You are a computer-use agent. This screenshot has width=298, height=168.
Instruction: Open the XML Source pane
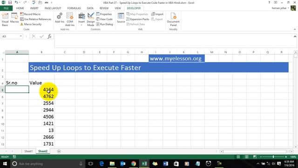121,18
